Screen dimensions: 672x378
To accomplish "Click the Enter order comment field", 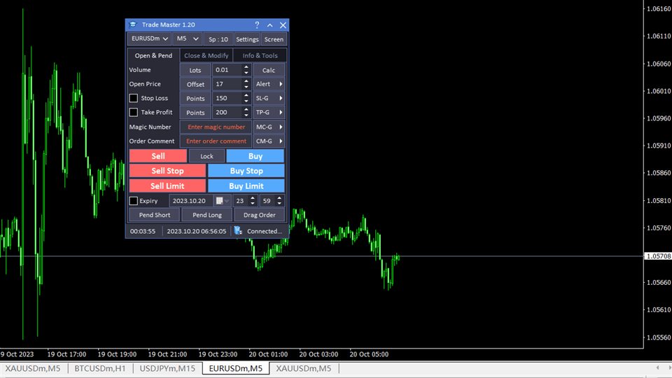I will tap(216, 141).
